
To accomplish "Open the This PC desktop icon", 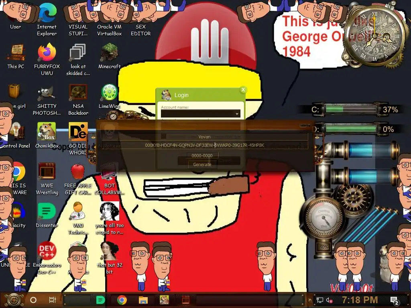I will 16,56.
